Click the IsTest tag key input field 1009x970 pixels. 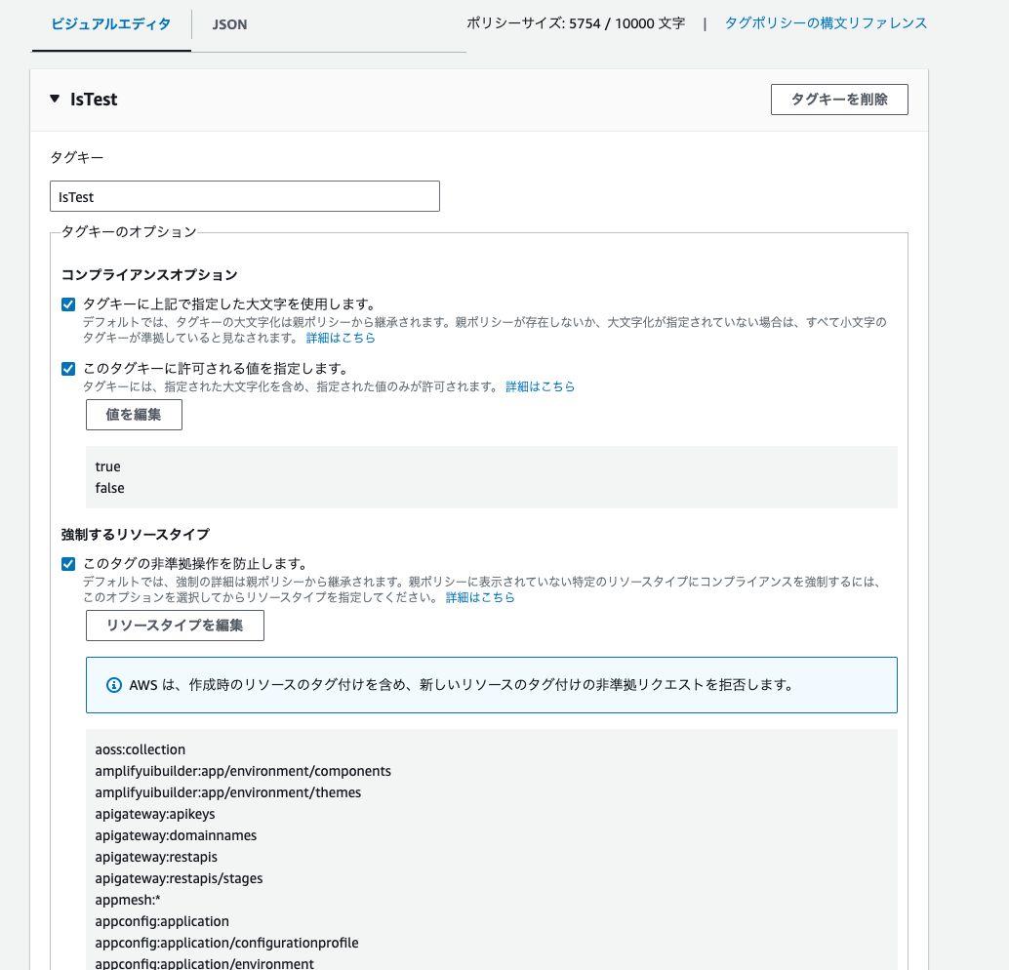coord(244,195)
